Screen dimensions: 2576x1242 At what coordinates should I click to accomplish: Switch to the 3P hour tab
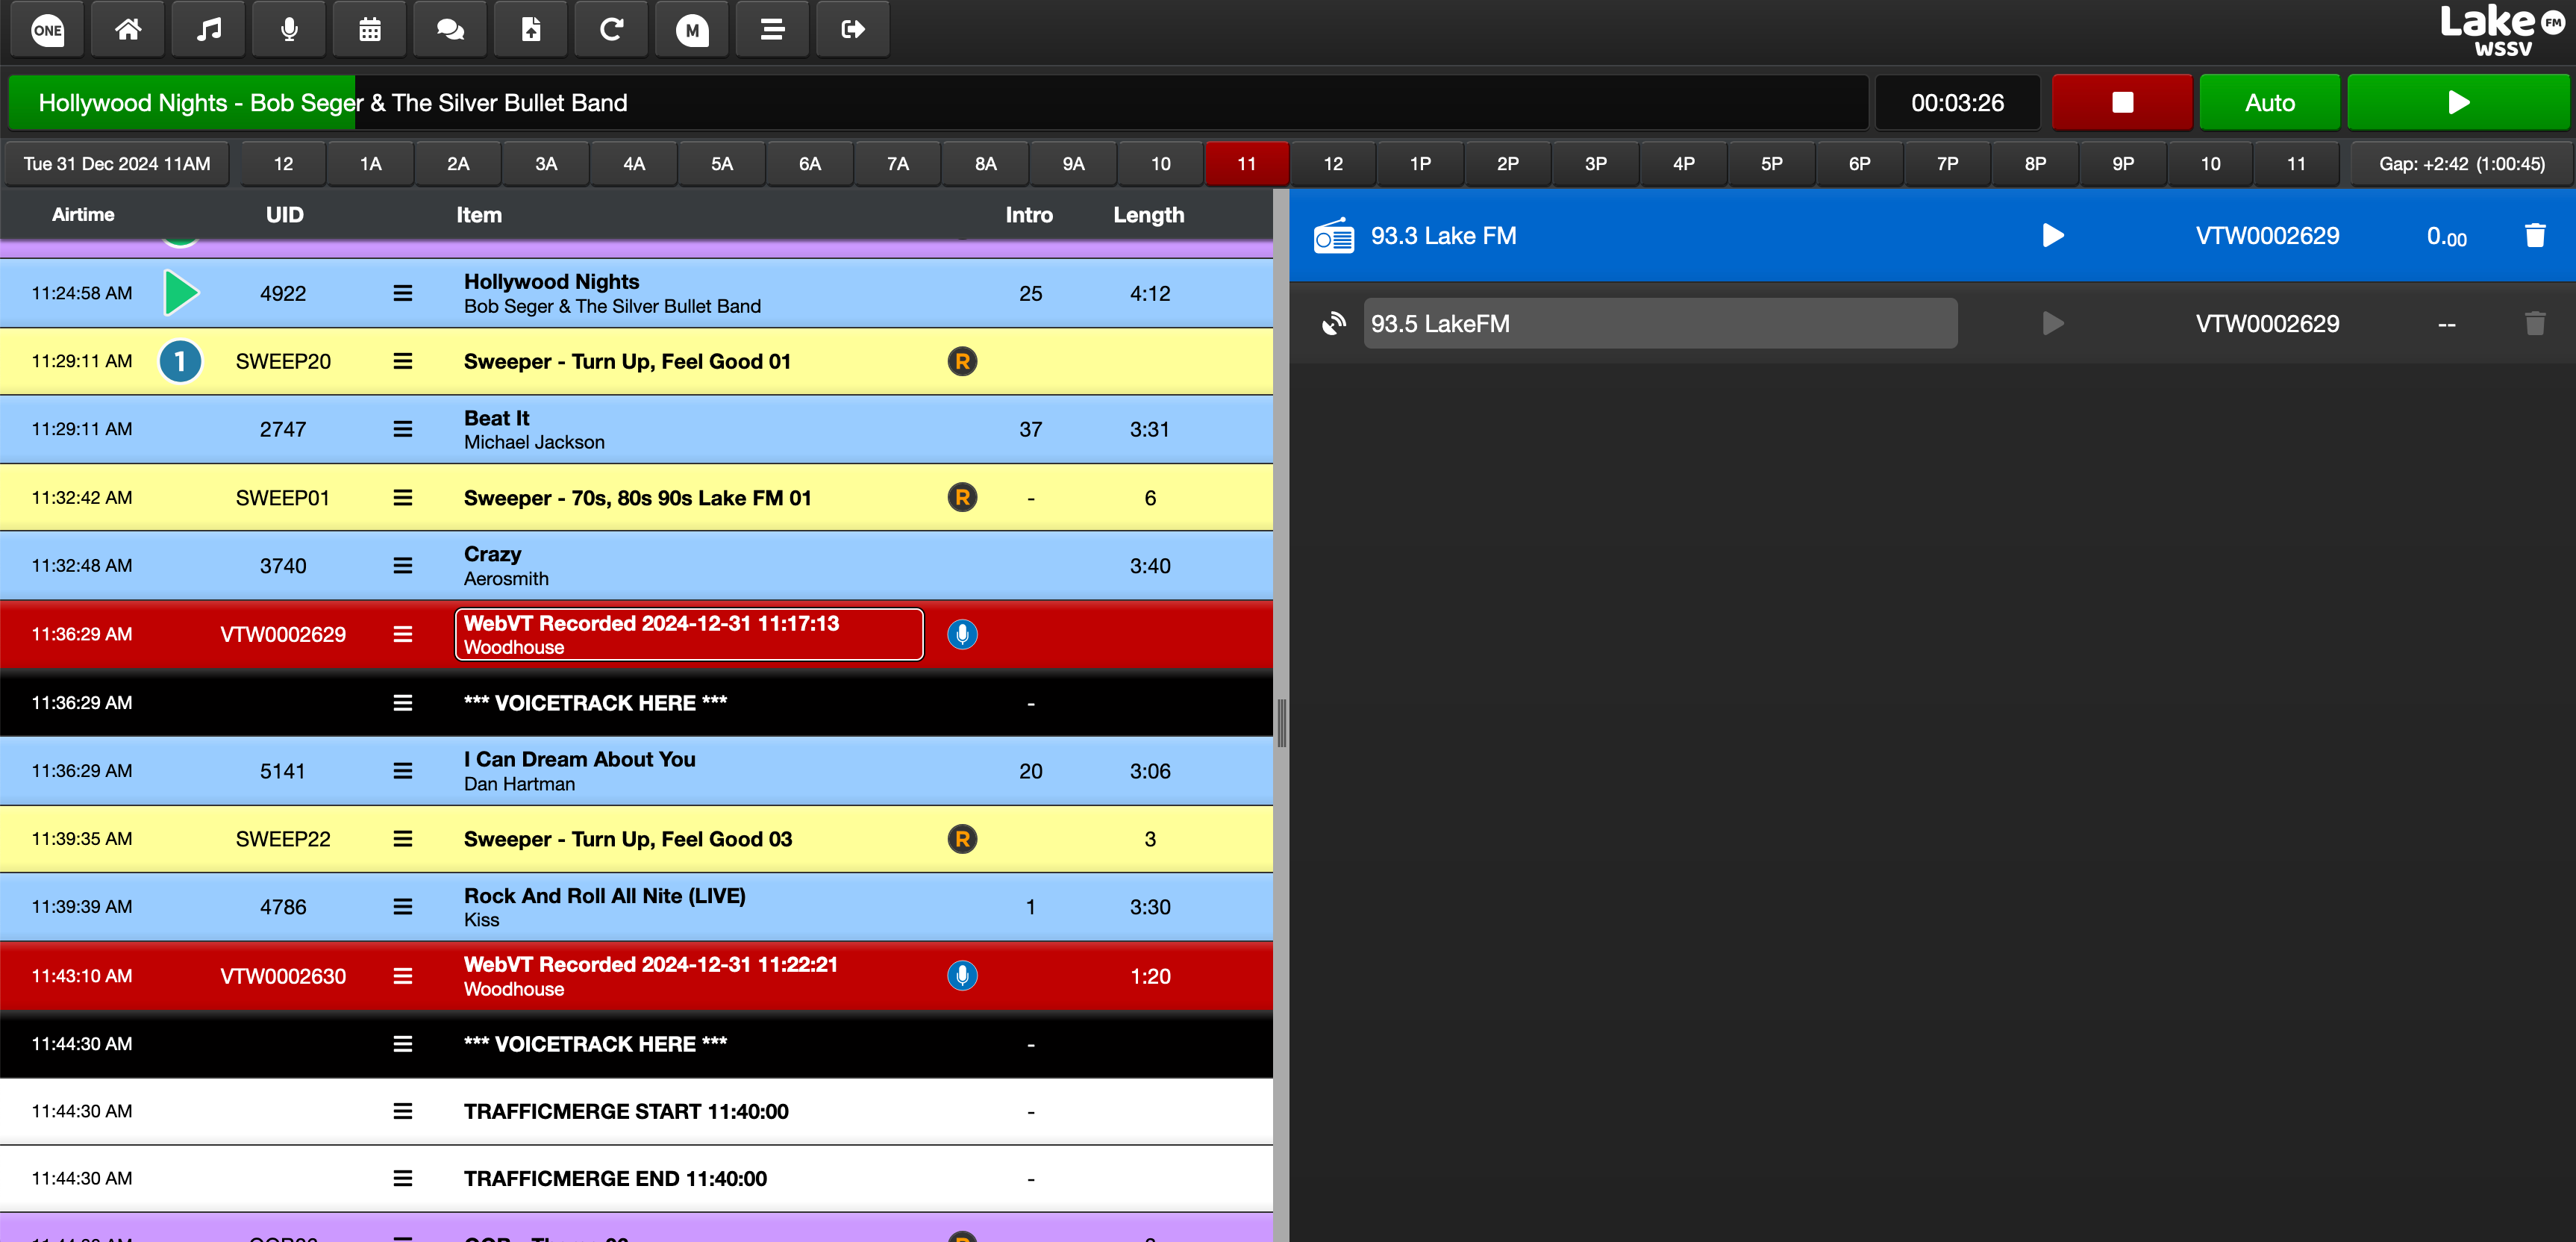point(1595,163)
